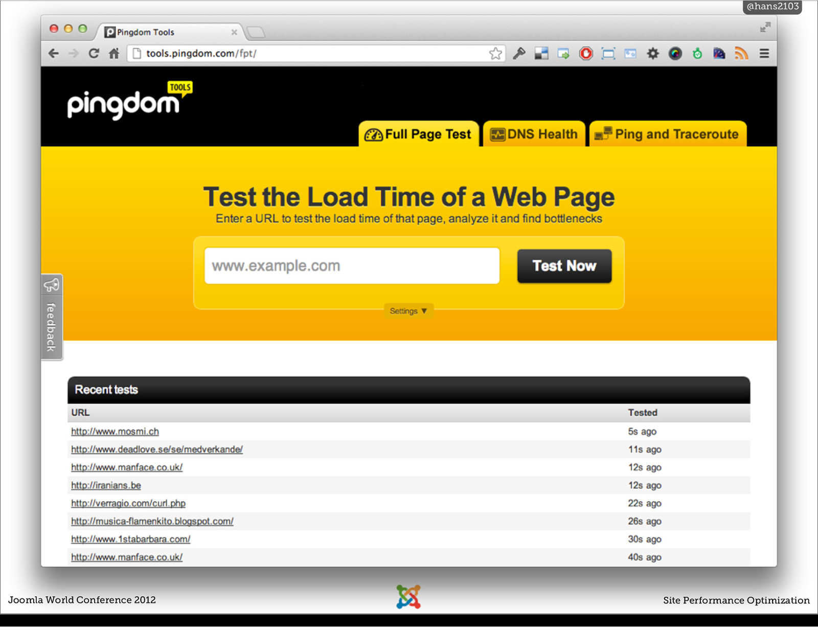Screen dimensions: 818x630
Task: Click the '30s ago' tested value
Action: tap(645, 539)
